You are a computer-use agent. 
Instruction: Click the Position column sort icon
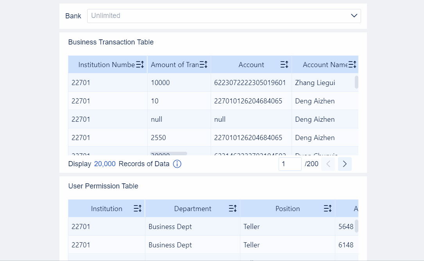click(327, 209)
